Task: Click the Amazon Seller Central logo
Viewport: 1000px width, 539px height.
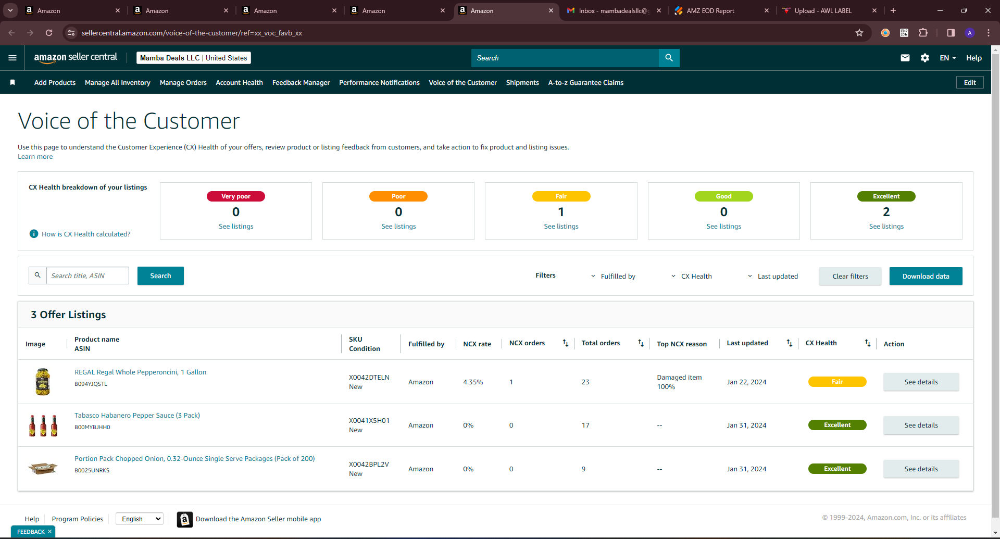Action: [76, 58]
